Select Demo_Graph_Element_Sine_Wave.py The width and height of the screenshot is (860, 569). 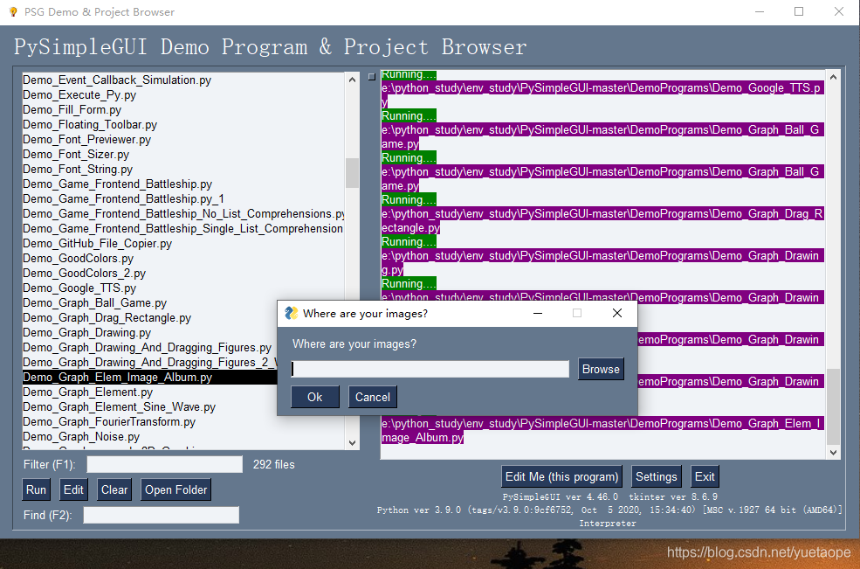pos(149,407)
